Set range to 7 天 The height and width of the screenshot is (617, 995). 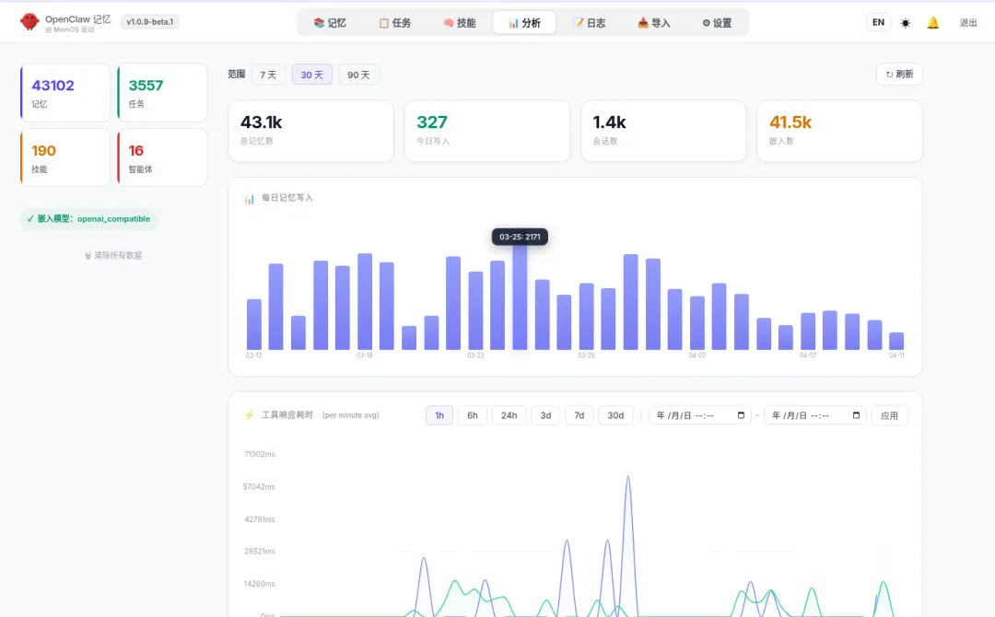pyautogui.click(x=268, y=75)
